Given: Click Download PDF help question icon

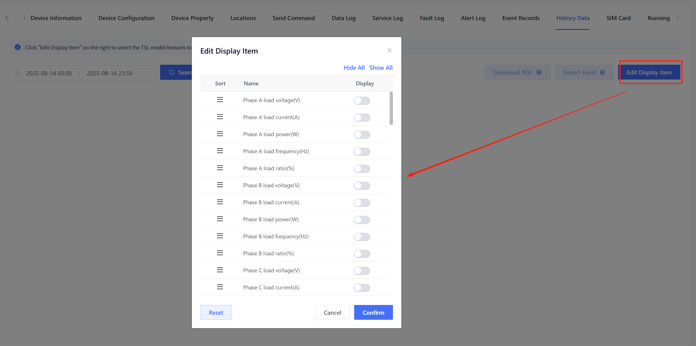Looking at the screenshot, I should pyautogui.click(x=539, y=73).
